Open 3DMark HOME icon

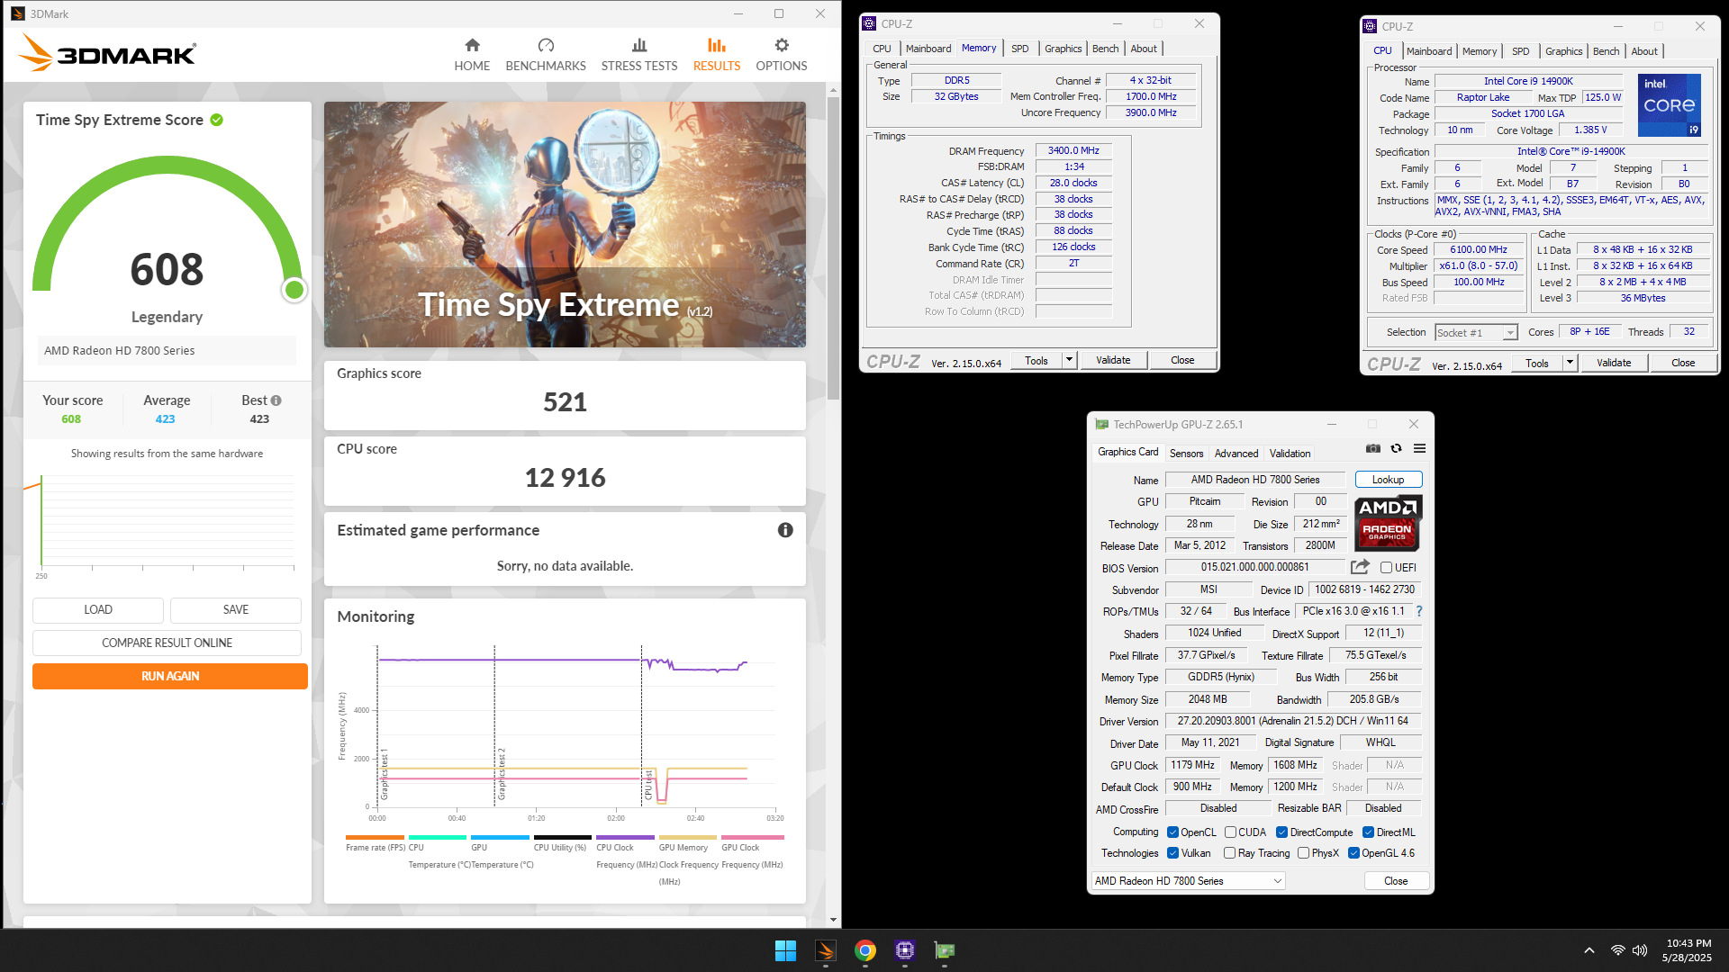click(x=472, y=45)
